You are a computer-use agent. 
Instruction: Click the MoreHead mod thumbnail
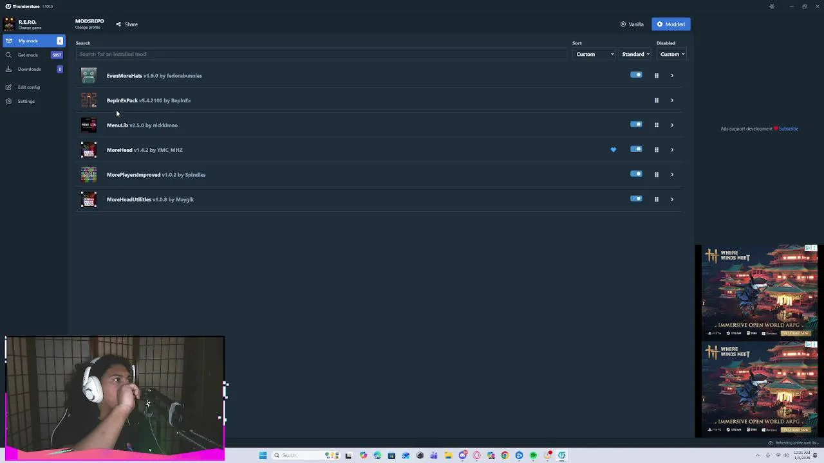[89, 150]
